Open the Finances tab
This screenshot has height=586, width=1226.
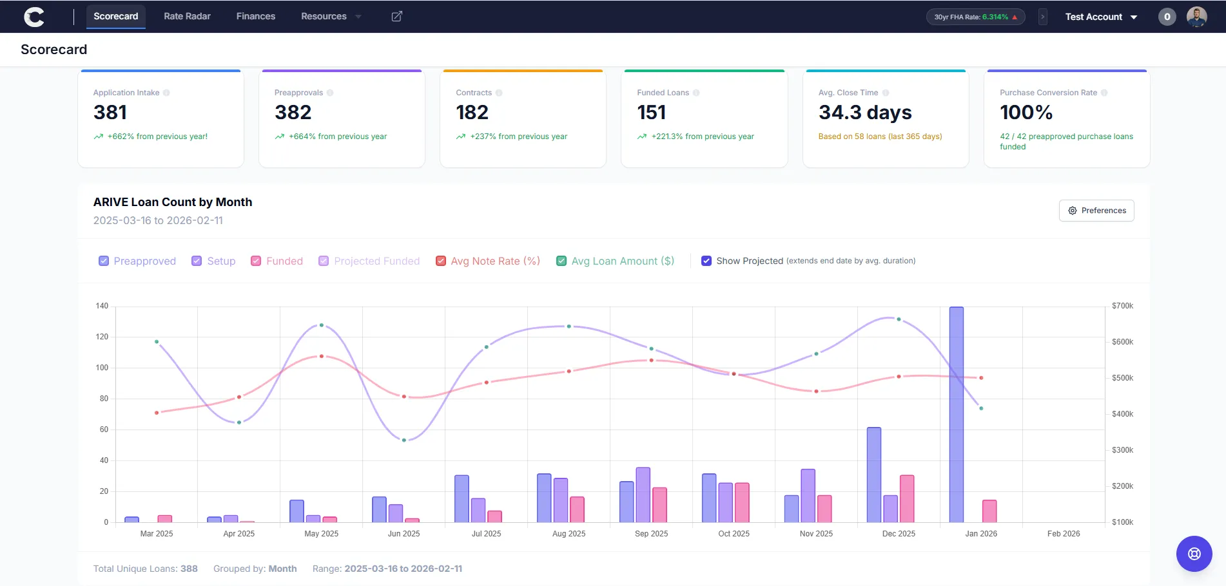coord(256,16)
